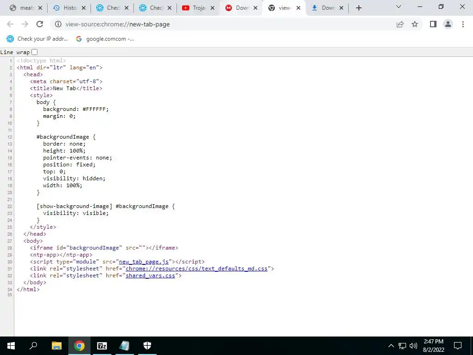Click 'background: #FFFFFF;' line

click(x=76, y=109)
